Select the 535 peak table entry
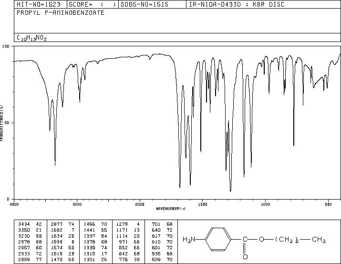This screenshot has width=341, height=264. tap(162, 254)
